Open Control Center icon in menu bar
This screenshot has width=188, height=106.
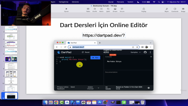pos(163,2)
